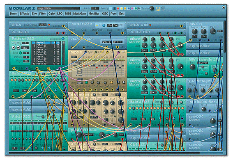
Task: Click the MW Triangle LFO Rate knob
Action: [192, 67]
